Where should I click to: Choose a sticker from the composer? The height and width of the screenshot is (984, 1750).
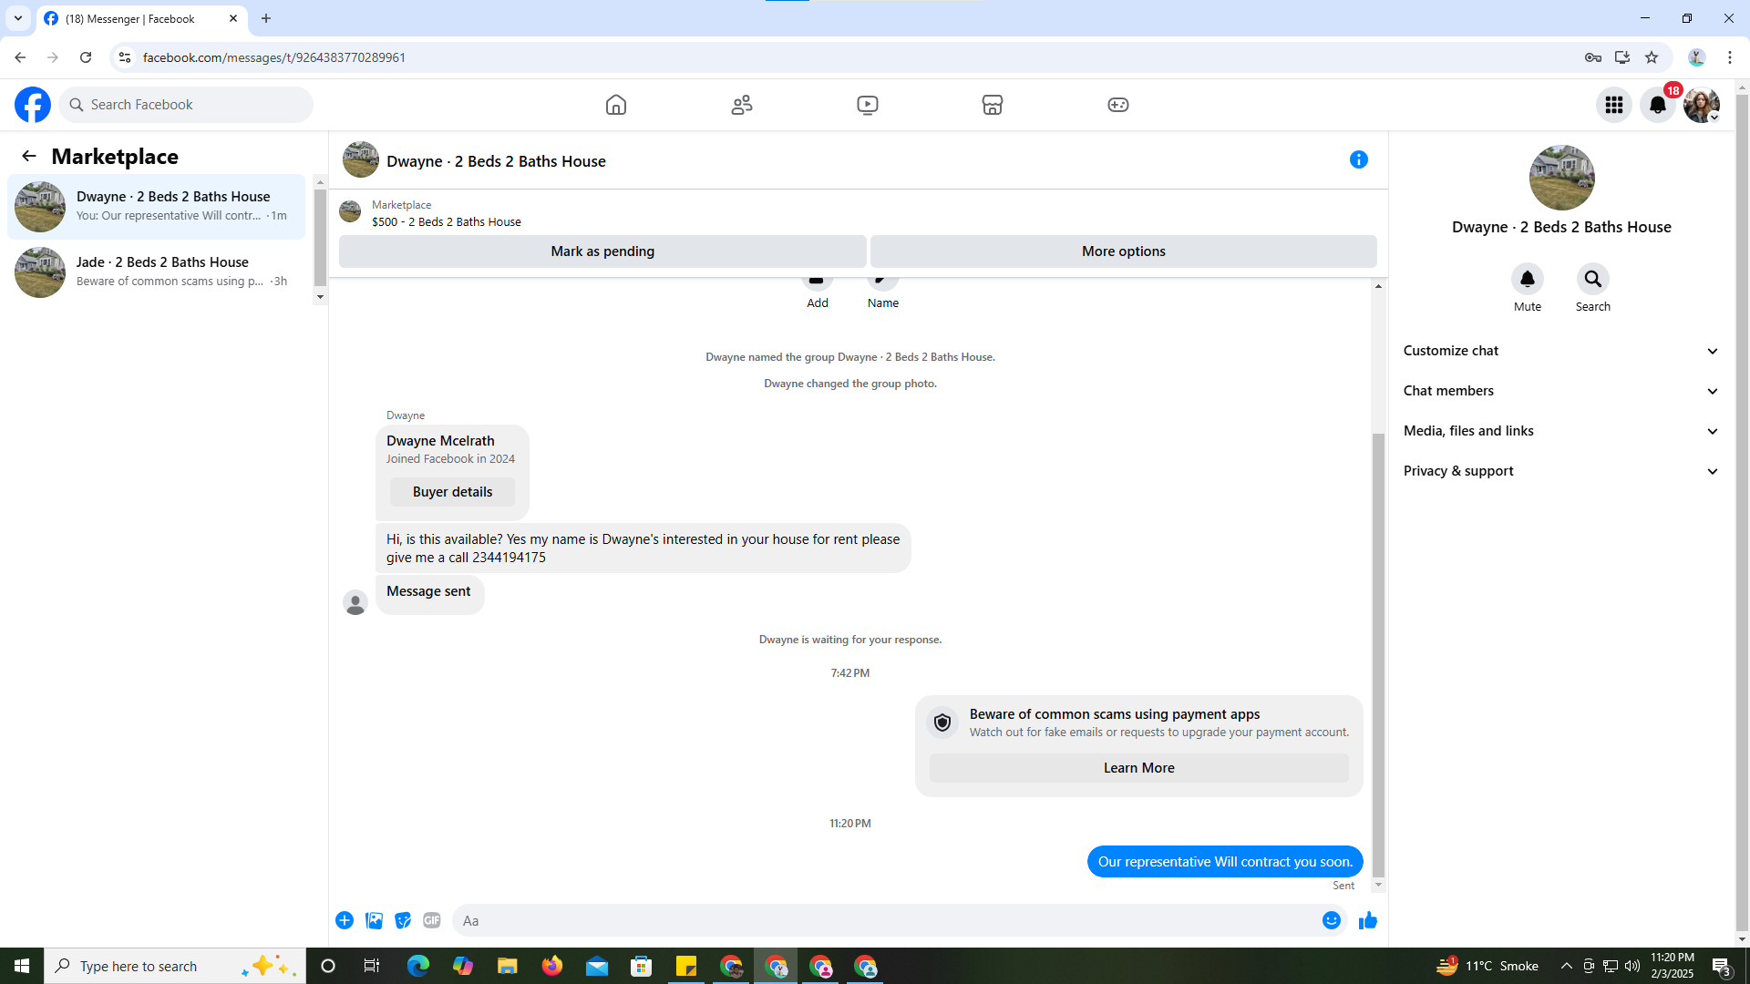(x=403, y=920)
